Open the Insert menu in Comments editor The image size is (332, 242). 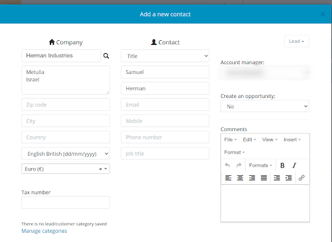[x=292, y=139]
